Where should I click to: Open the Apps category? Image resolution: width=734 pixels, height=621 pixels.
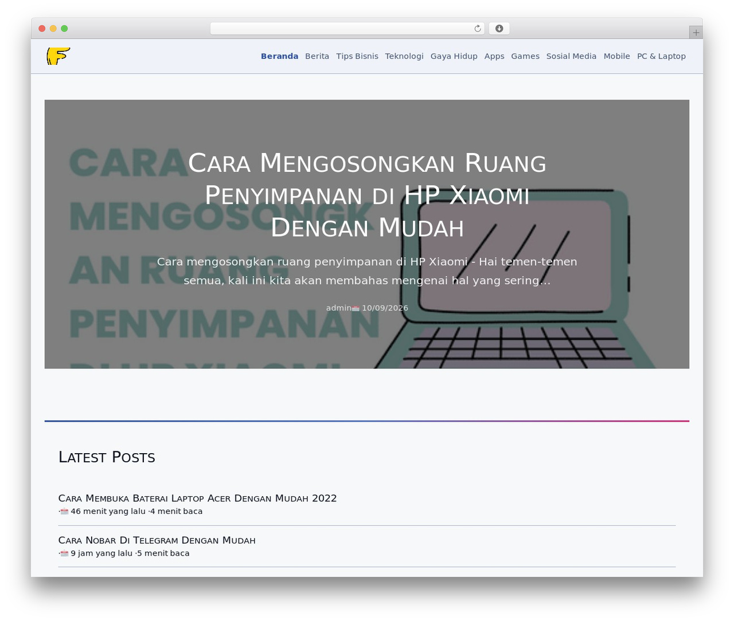494,56
